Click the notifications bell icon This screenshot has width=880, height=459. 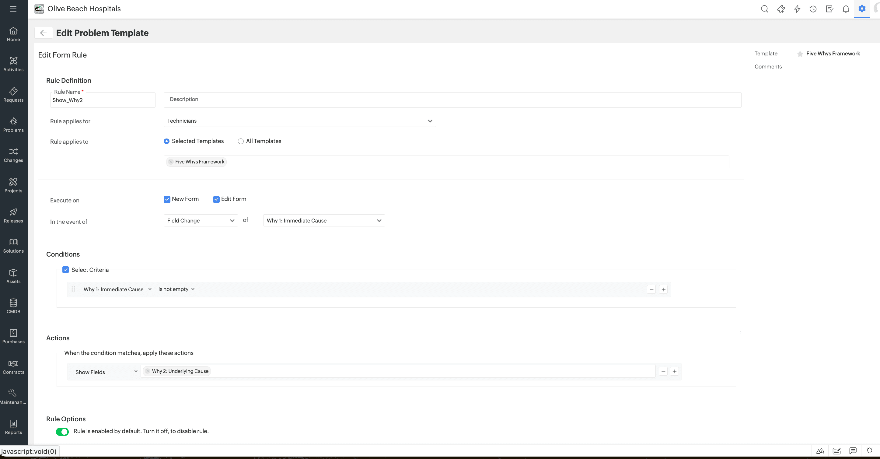tap(846, 9)
